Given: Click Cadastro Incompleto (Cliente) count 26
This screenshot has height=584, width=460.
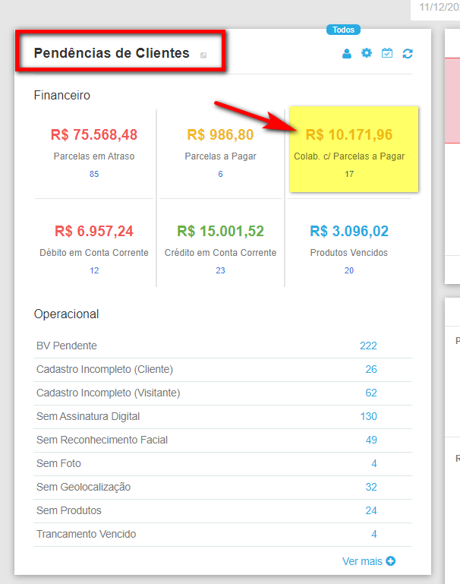Looking at the screenshot, I should (x=371, y=369).
